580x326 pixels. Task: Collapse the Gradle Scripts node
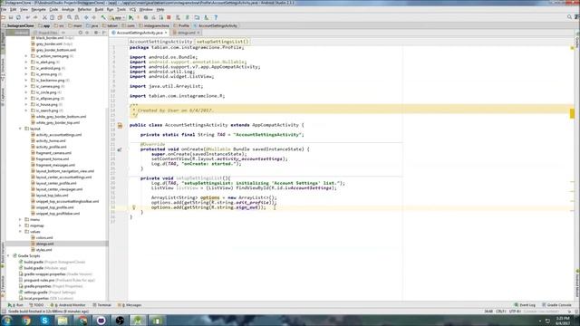(8, 255)
